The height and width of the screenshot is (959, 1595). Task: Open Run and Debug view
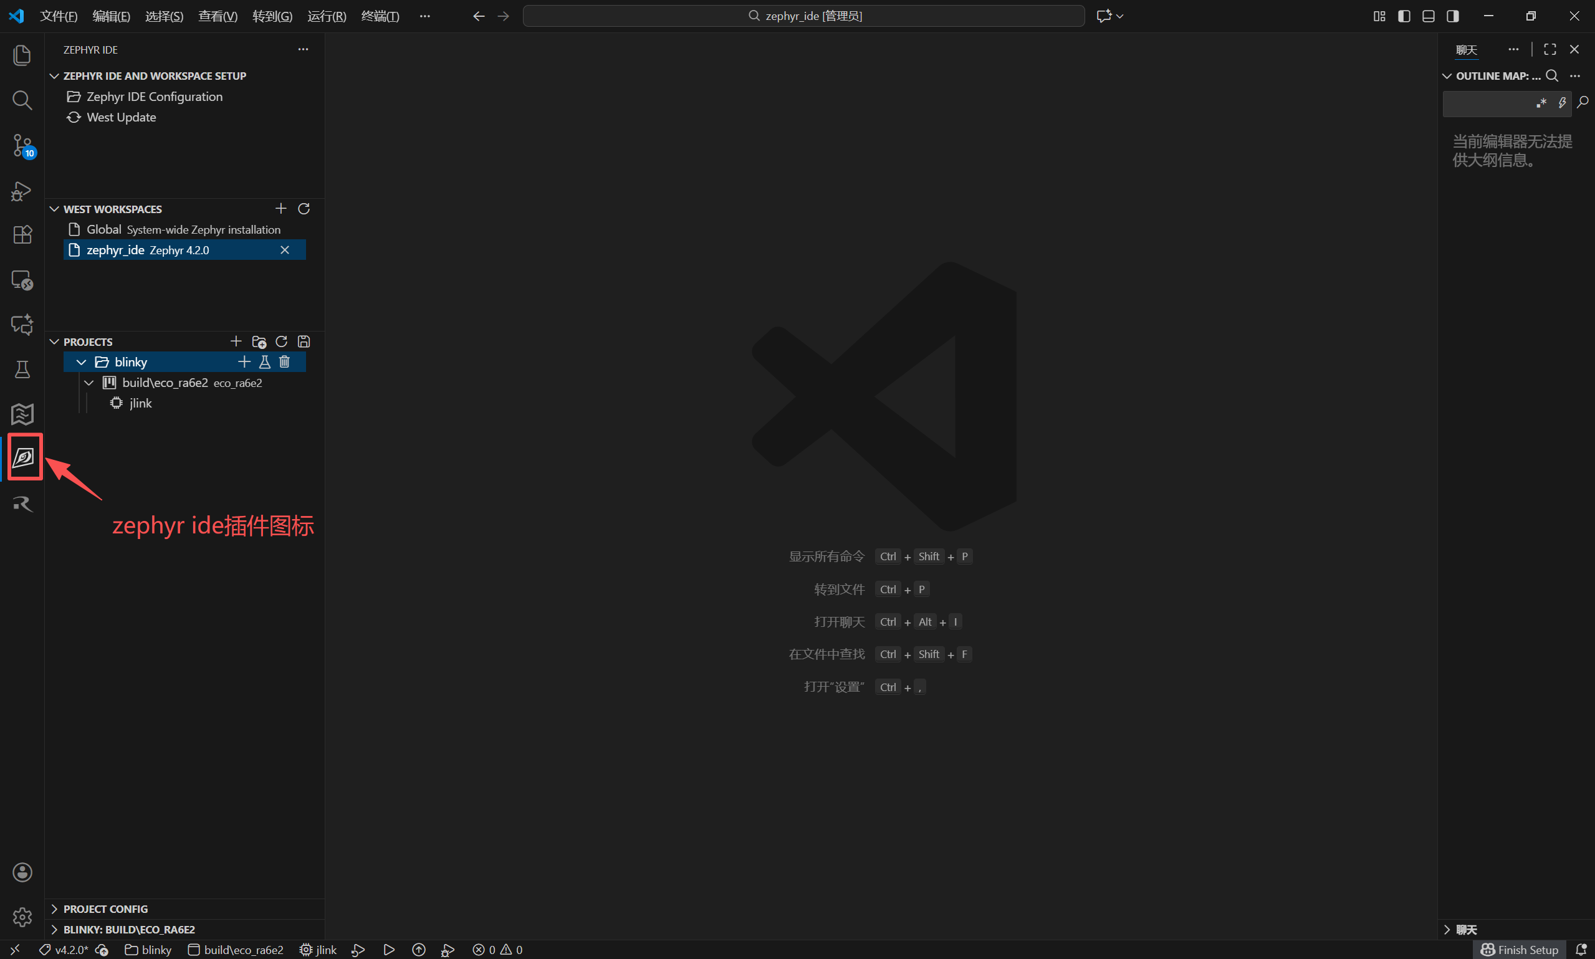(x=22, y=191)
